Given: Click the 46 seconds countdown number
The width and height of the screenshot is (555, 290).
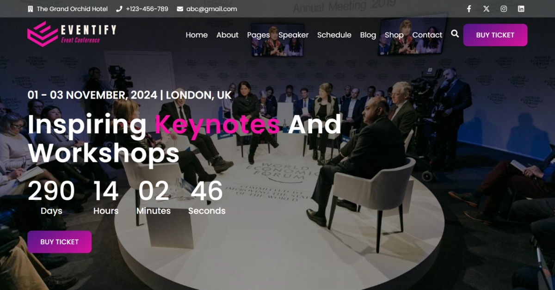Looking at the screenshot, I should click(x=207, y=191).
